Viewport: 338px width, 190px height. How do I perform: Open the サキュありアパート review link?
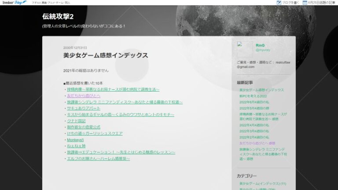pos(84,108)
